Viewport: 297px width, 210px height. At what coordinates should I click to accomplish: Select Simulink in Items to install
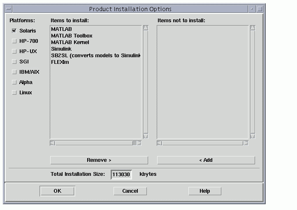pyautogui.click(x=96, y=49)
